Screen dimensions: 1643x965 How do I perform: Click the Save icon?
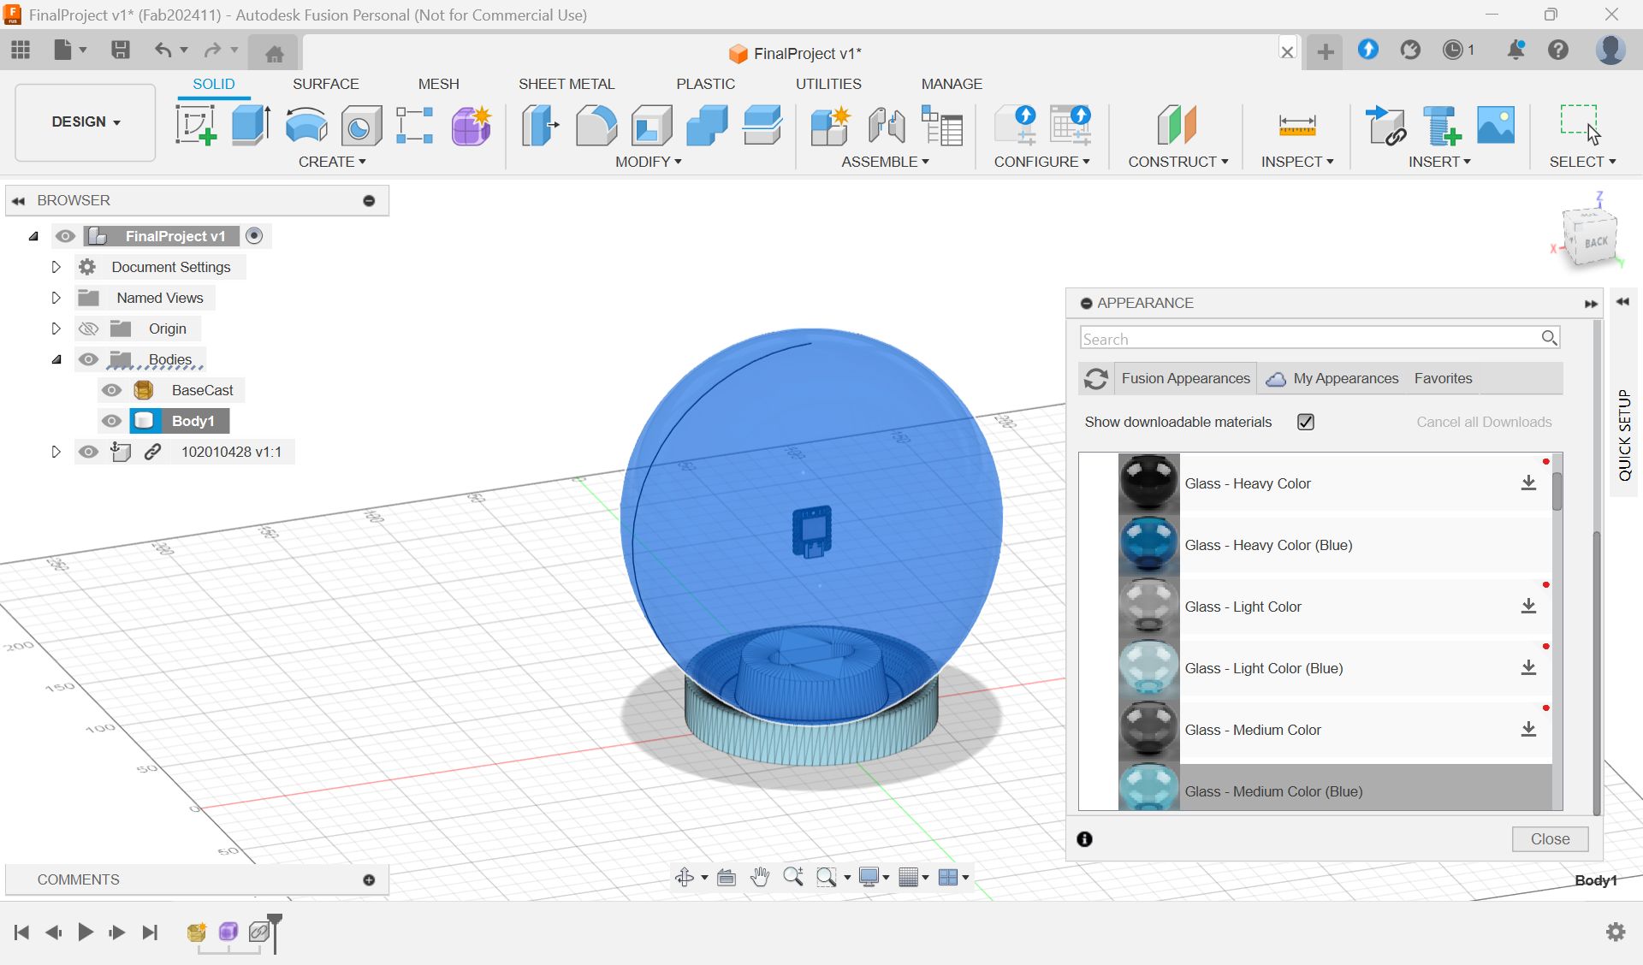[x=121, y=50]
